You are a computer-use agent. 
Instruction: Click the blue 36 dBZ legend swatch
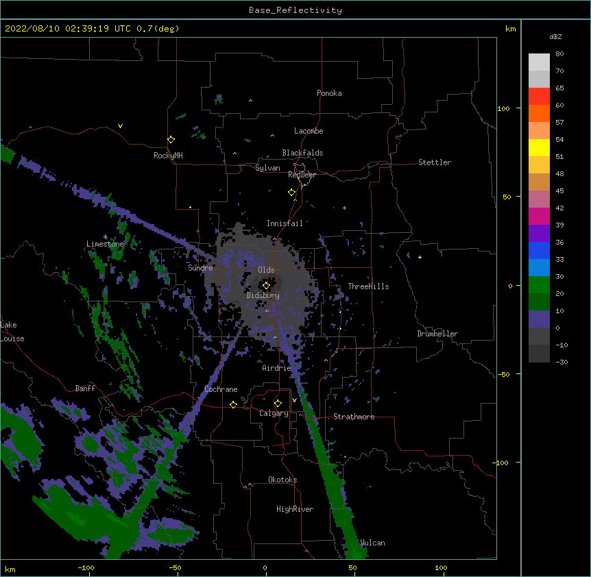pos(539,250)
